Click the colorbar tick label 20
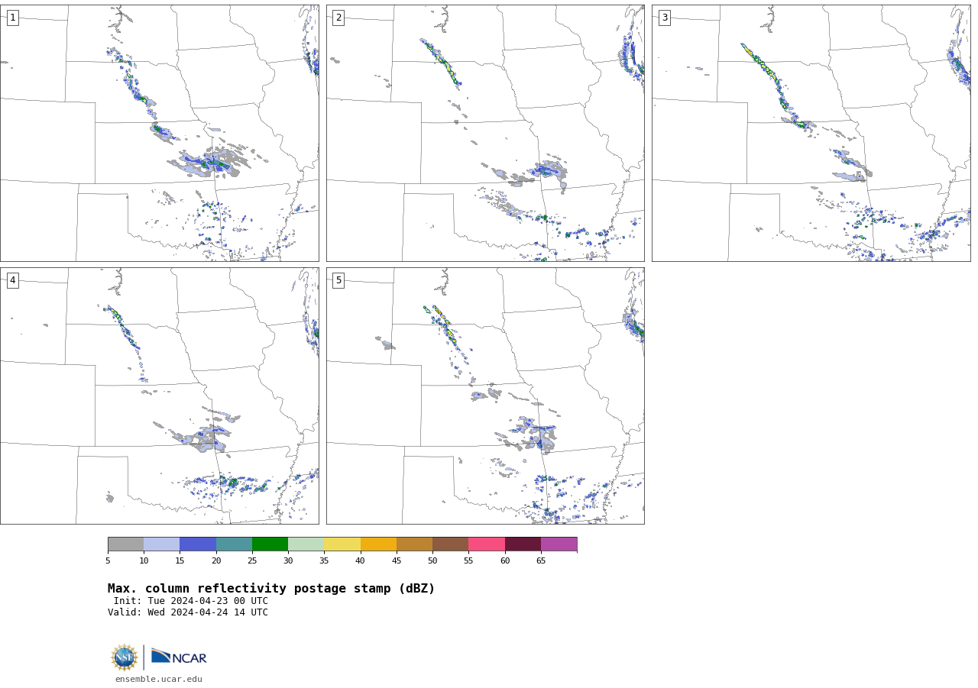Image resolution: width=978 pixels, height=688 pixels. pyautogui.click(x=216, y=560)
